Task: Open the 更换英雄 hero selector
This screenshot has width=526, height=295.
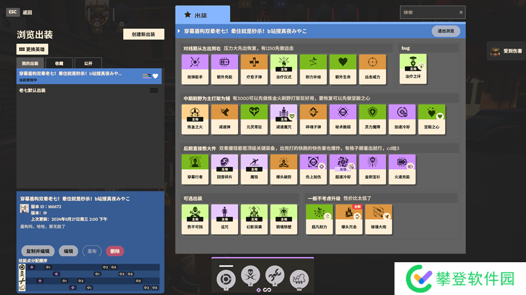Action: pos(32,49)
